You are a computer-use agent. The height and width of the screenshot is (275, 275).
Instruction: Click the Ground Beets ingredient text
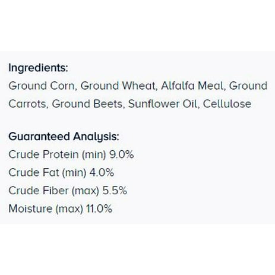tap(88, 104)
